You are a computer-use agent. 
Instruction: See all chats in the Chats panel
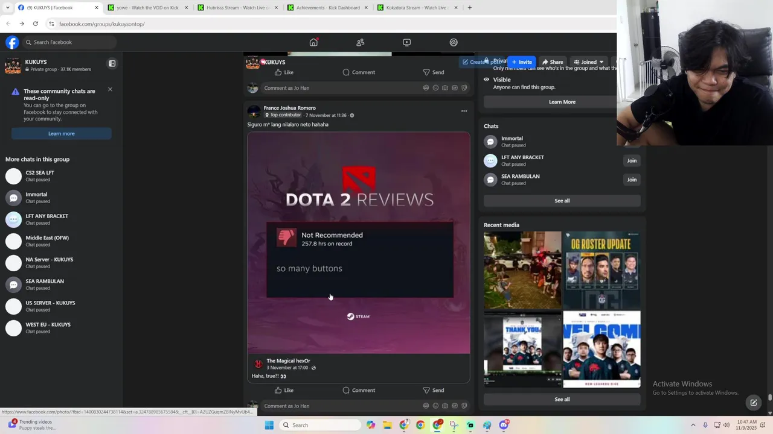point(562,201)
